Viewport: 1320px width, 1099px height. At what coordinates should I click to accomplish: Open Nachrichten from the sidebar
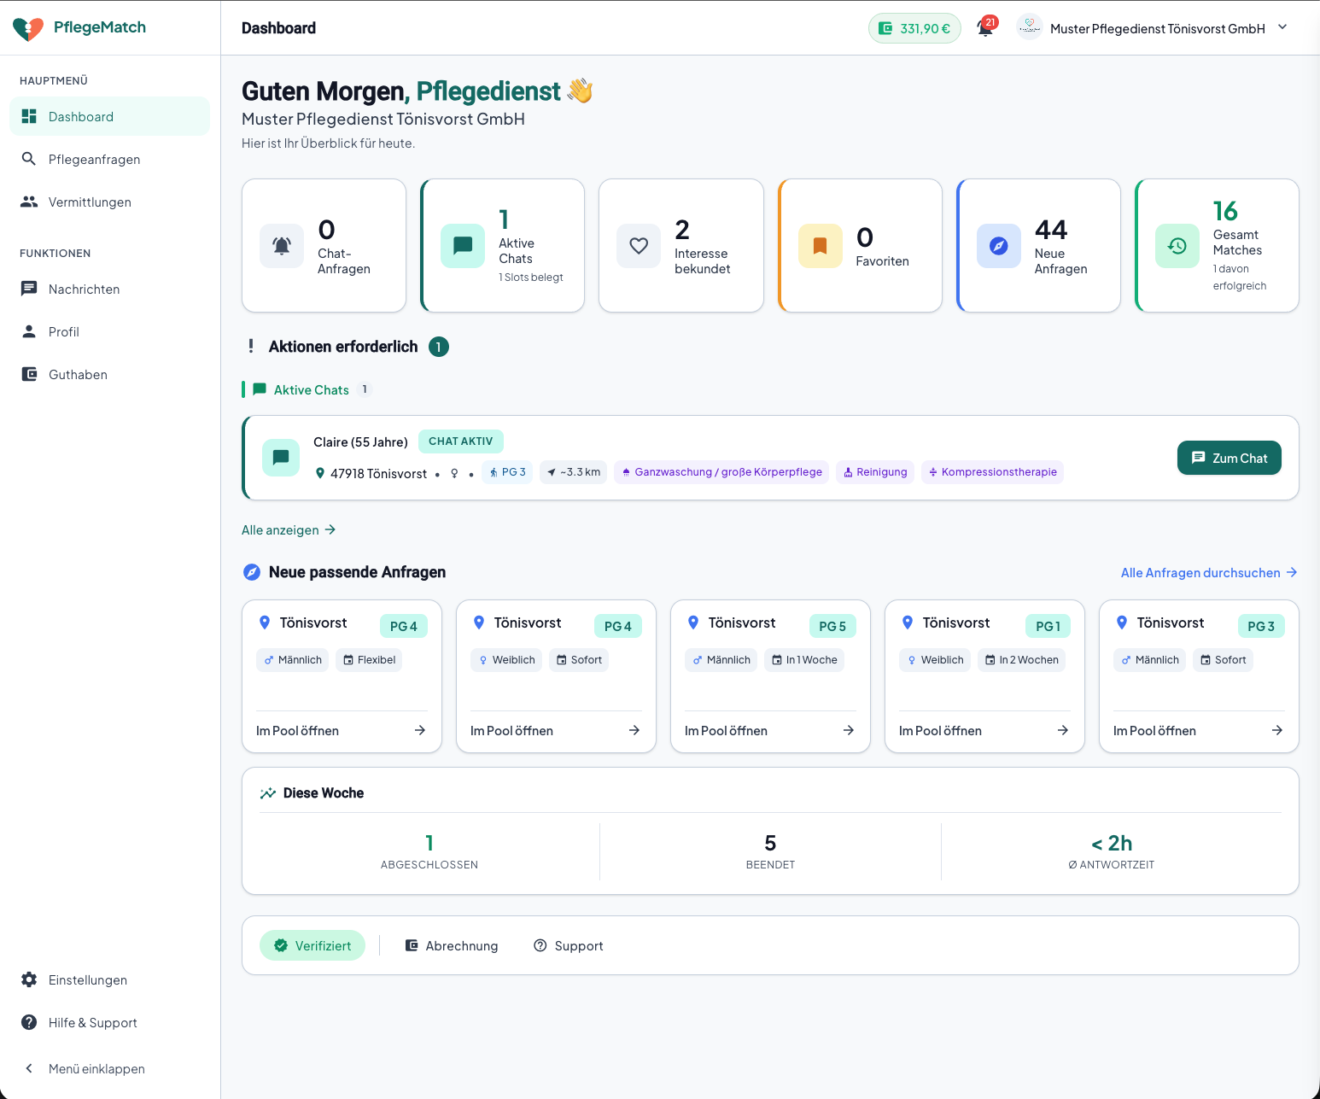(x=84, y=289)
